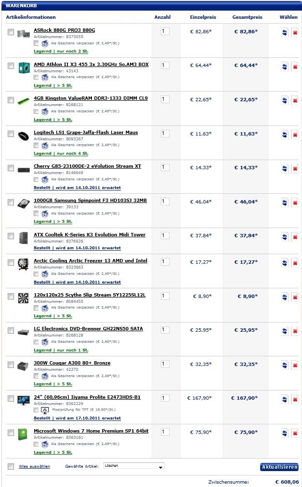
Task: Open Arctic Cooling Arctic Freezer 13 product link
Action: (91, 260)
